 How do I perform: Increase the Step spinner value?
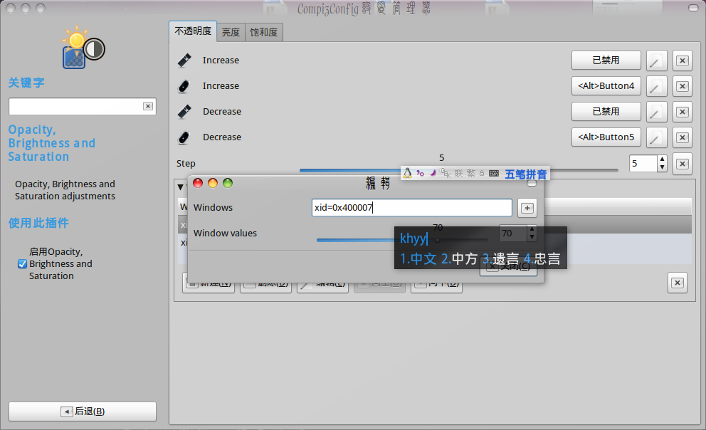[x=662, y=159]
